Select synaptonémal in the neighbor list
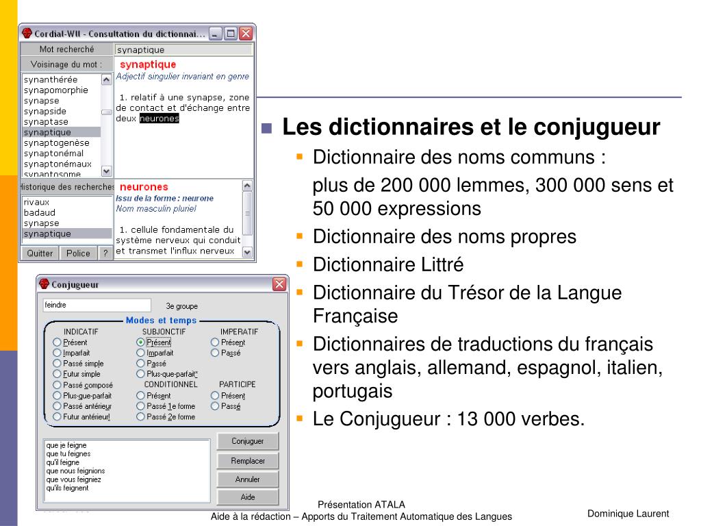701x526 pixels. 53,153
